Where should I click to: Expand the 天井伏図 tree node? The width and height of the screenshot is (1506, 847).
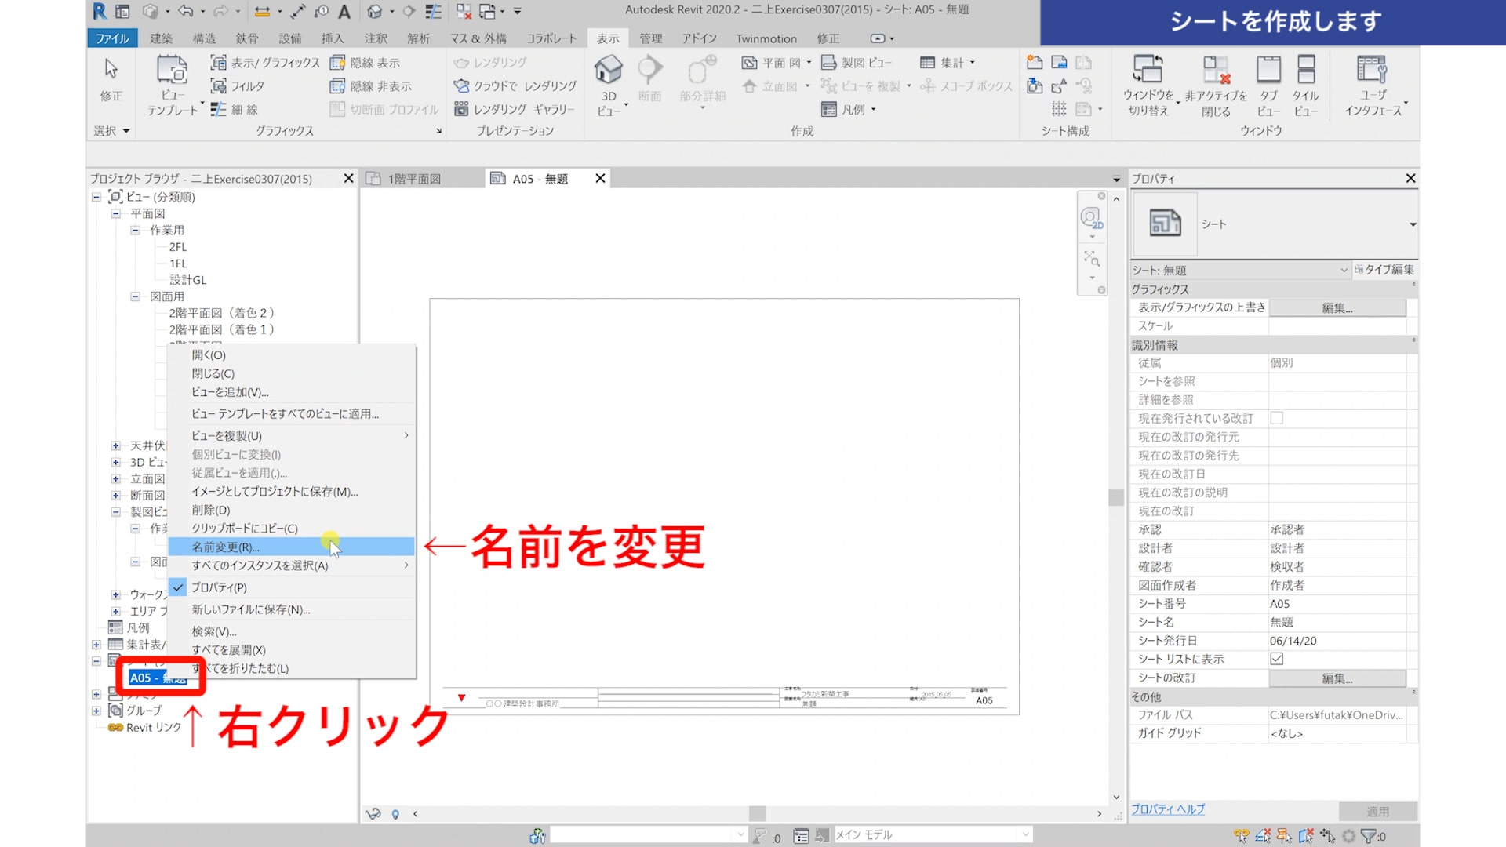pos(115,445)
